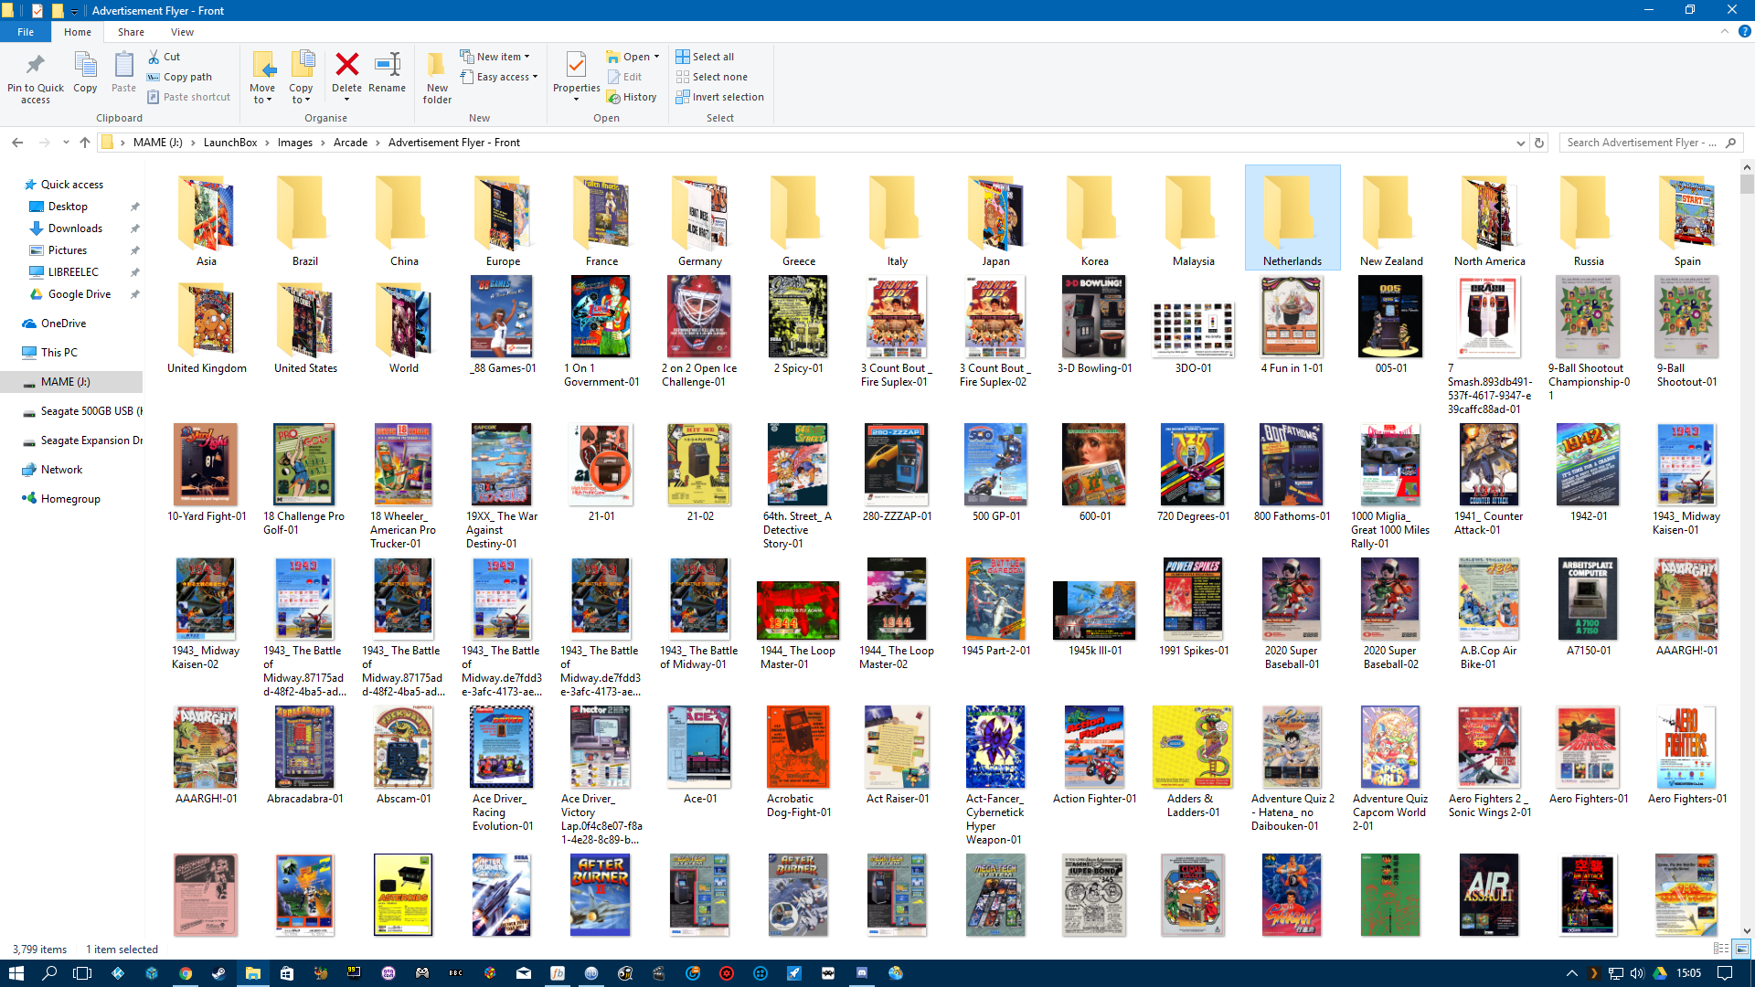This screenshot has width=1755, height=987.
Task: Click Select all in ribbon
Action: click(705, 57)
